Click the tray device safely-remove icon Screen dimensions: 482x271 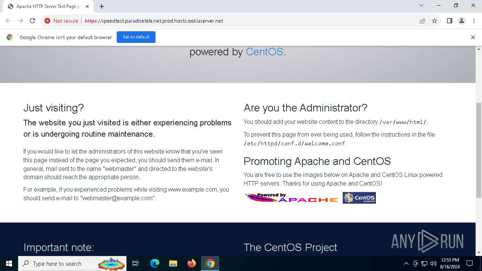coord(415,263)
